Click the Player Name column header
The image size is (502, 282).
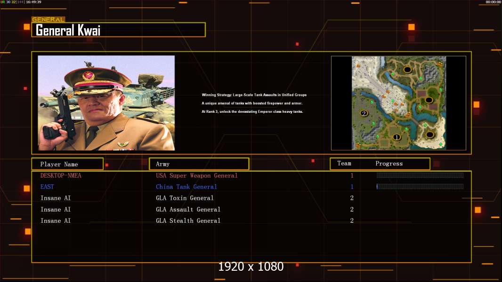pos(67,164)
